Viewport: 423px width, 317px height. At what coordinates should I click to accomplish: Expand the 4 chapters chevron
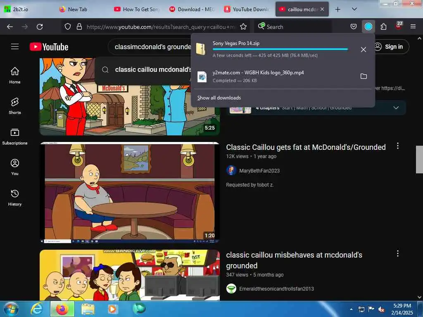(x=396, y=108)
